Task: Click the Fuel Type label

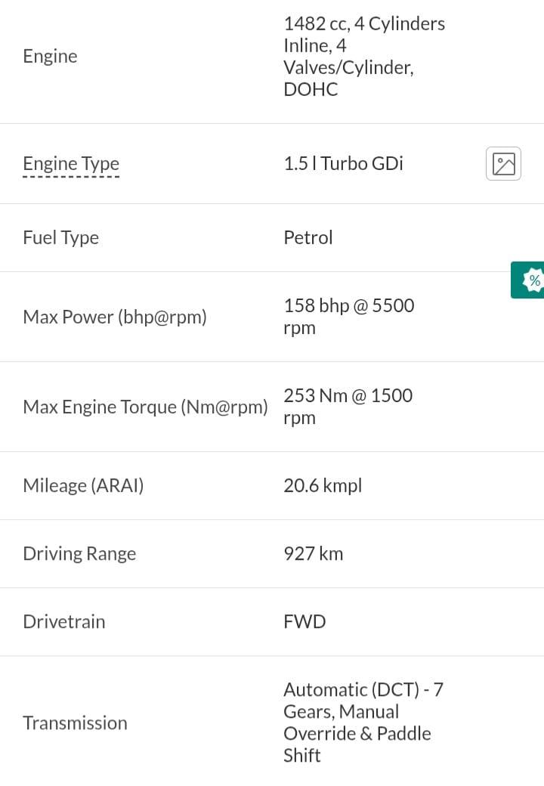Action: tap(60, 237)
